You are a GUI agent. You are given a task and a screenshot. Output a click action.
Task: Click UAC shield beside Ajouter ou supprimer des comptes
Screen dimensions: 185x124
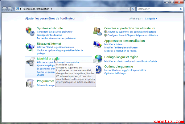click(105, 32)
